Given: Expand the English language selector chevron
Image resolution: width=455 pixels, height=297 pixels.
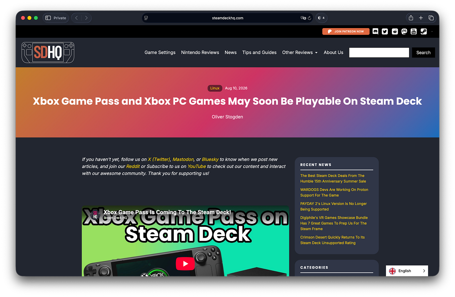Looking at the screenshot, I should tap(424, 271).
